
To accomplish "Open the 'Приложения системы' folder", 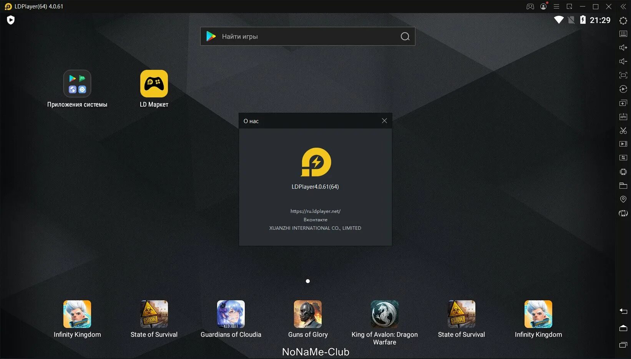I will pos(77,89).
